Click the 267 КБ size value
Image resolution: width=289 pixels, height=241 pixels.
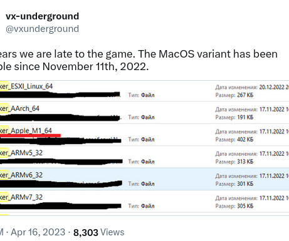pyautogui.click(x=245, y=95)
